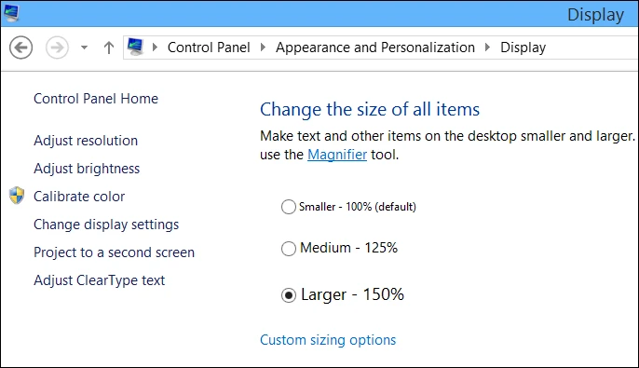The width and height of the screenshot is (639, 368).
Task: Expand chevron after Control Panel breadcrumb
Action: click(x=263, y=48)
